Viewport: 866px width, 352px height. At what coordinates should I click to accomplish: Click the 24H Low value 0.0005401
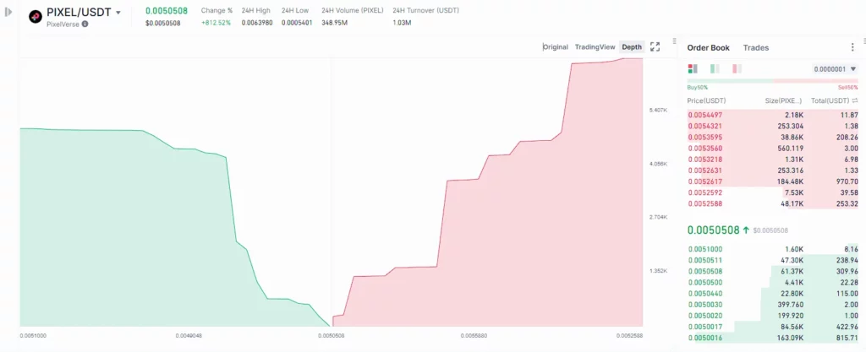[297, 23]
